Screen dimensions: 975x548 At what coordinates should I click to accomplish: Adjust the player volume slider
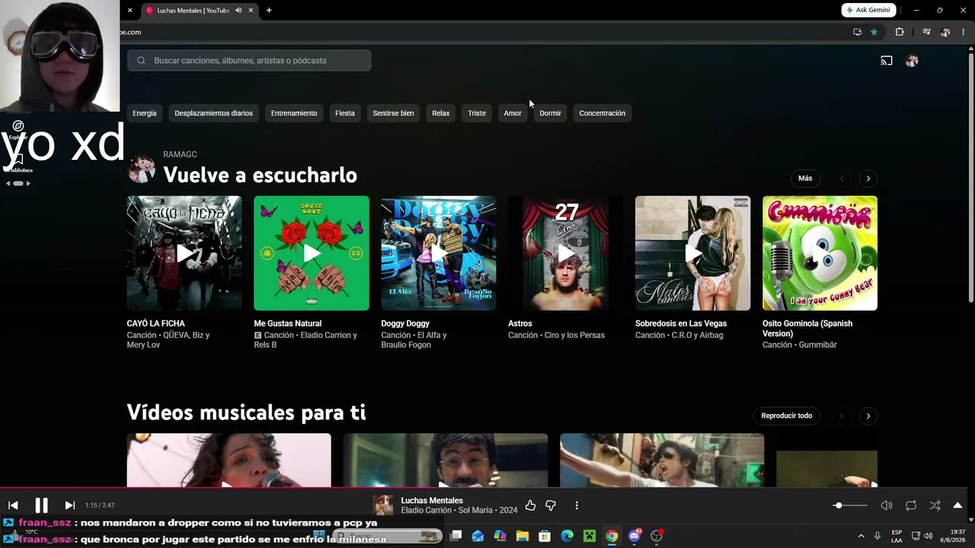pos(850,505)
